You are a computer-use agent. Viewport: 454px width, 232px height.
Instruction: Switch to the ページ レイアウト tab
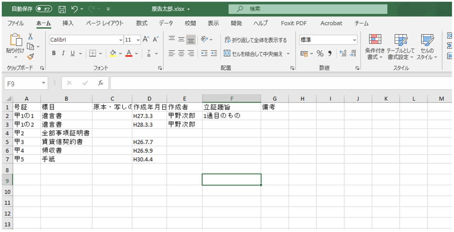(105, 23)
